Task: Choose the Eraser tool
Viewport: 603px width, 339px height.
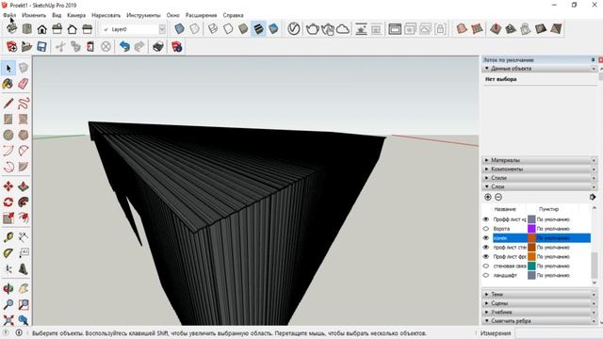Action: [24, 84]
